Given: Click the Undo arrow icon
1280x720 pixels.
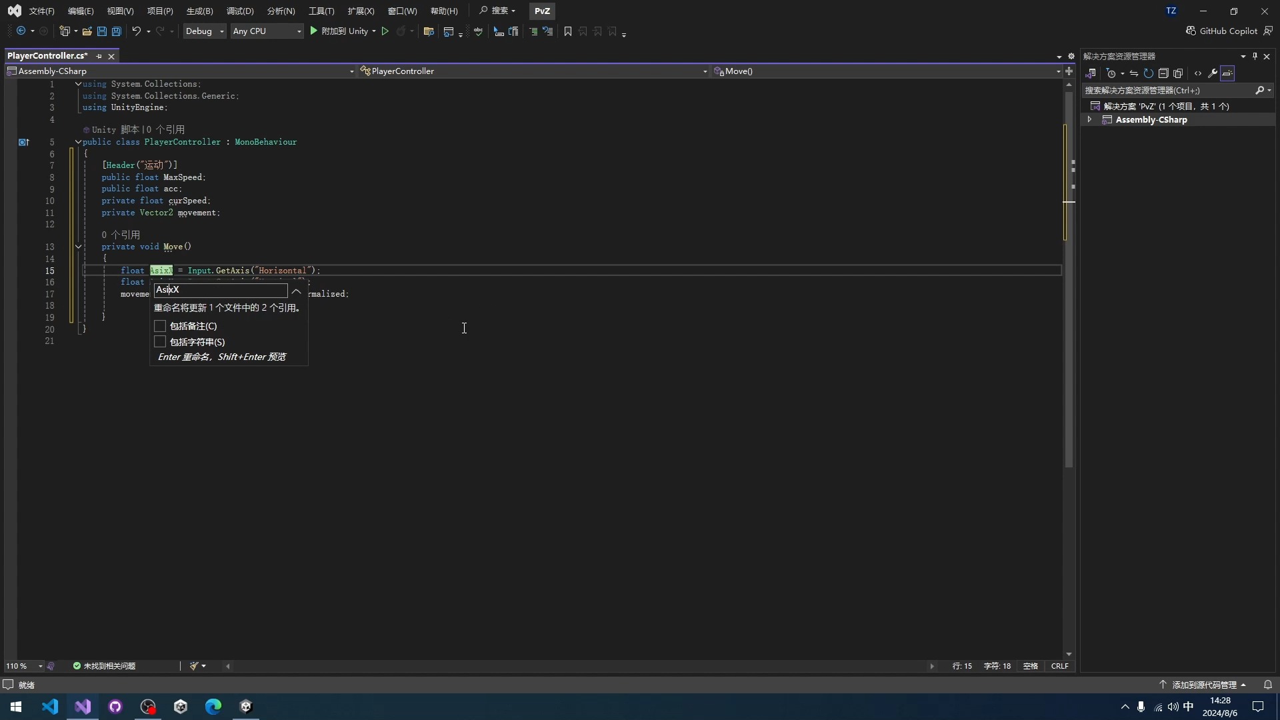Looking at the screenshot, I should [x=136, y=31].
